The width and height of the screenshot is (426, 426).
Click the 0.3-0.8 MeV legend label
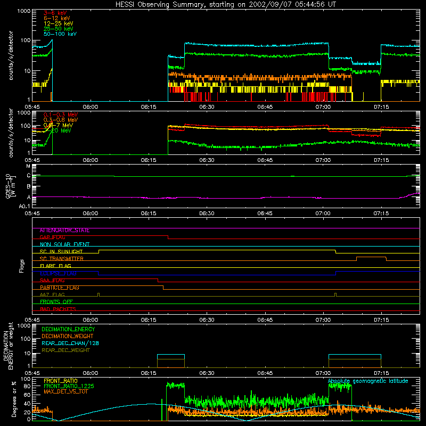(x=61, y=120)
